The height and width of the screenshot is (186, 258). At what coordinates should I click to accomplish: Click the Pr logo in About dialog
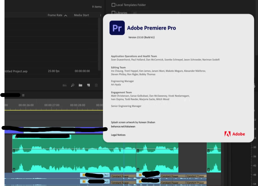click(117, 28)
